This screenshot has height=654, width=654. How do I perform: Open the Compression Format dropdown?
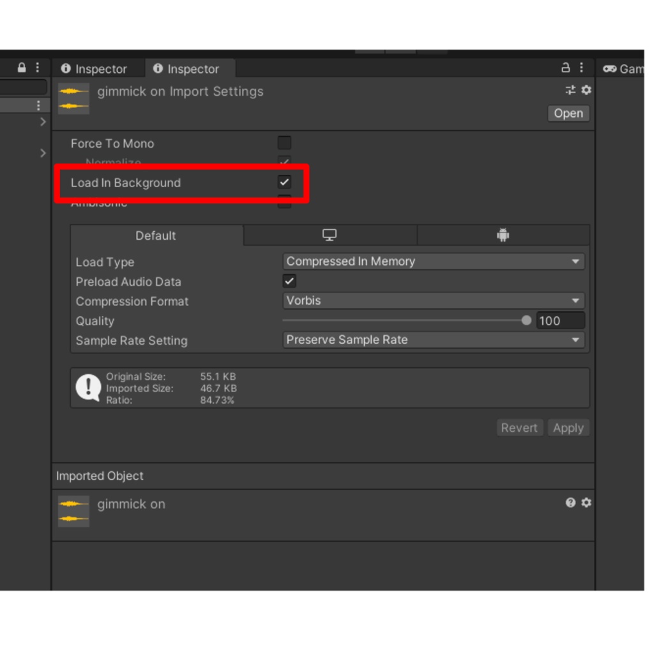434,301
